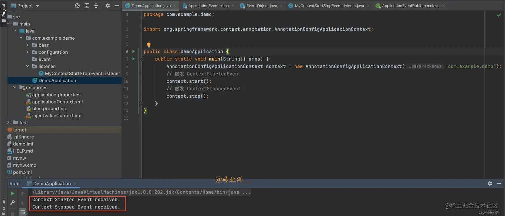Collapse the resources folder

[15, 88]
